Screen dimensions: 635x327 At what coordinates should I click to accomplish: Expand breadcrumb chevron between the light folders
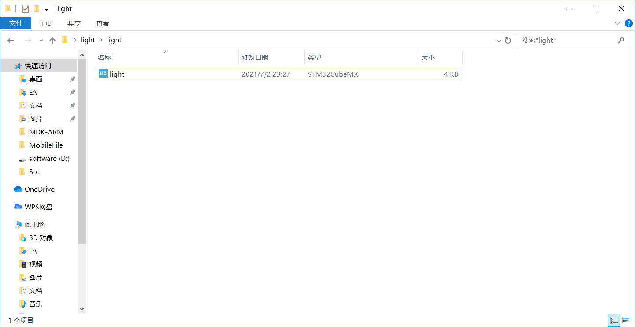101,40
